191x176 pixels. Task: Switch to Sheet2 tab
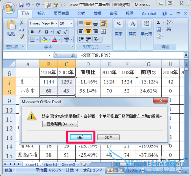click(50, 165)
